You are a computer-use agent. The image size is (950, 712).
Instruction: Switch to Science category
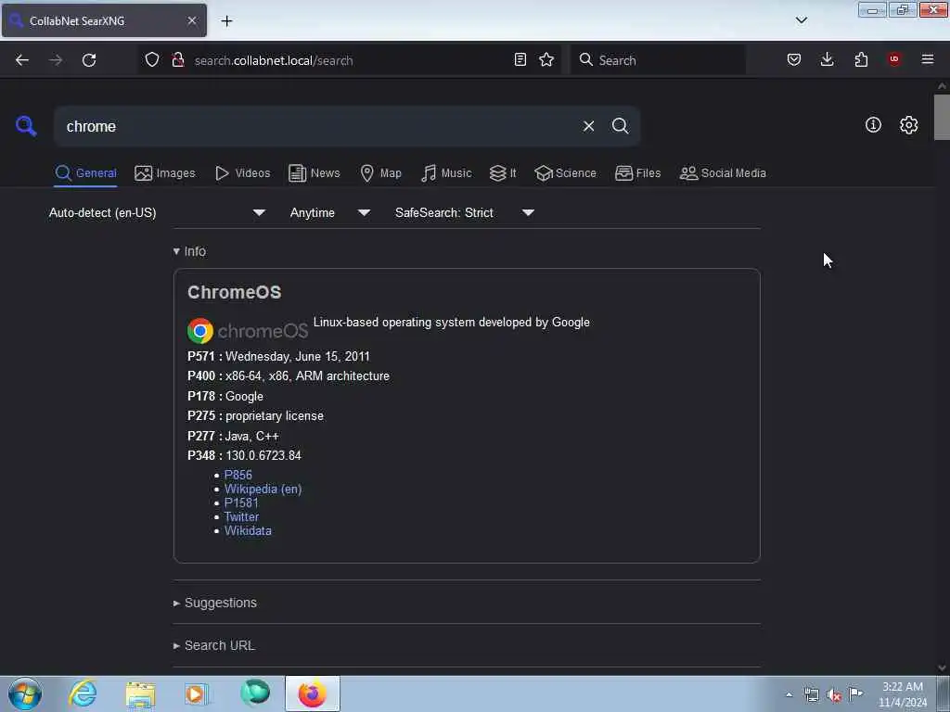pyautogui.click(x=565, y=173)
